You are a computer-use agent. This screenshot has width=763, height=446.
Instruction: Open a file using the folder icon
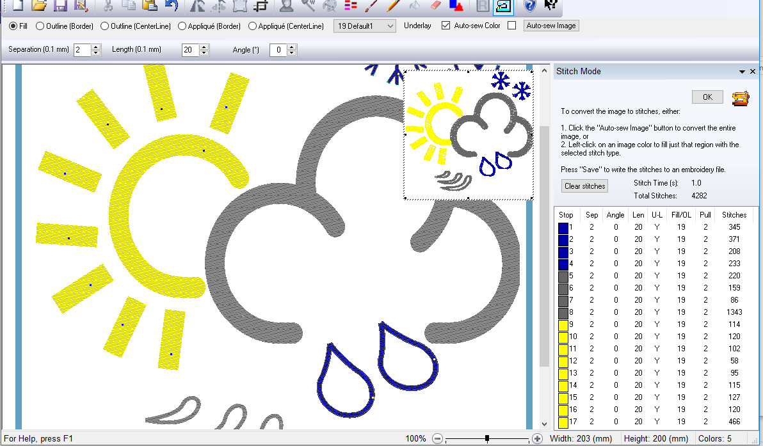38,5
